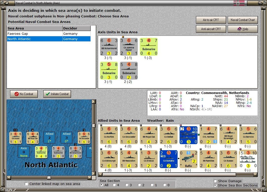267x192 pixels.
Task: Click the Decider column header
Action: (x=77, y=28)
